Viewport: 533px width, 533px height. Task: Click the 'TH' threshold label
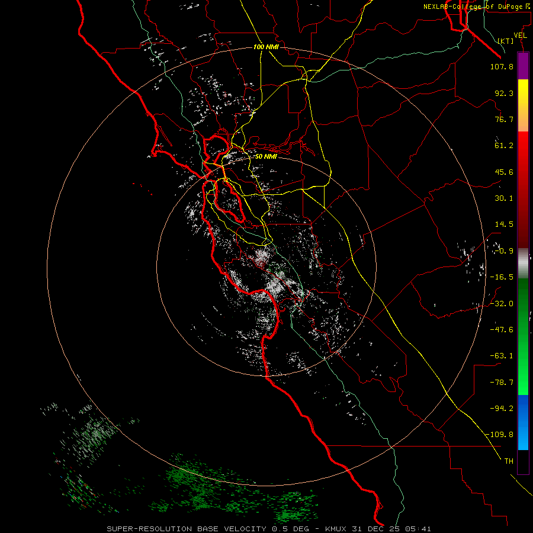coord(509,461)
